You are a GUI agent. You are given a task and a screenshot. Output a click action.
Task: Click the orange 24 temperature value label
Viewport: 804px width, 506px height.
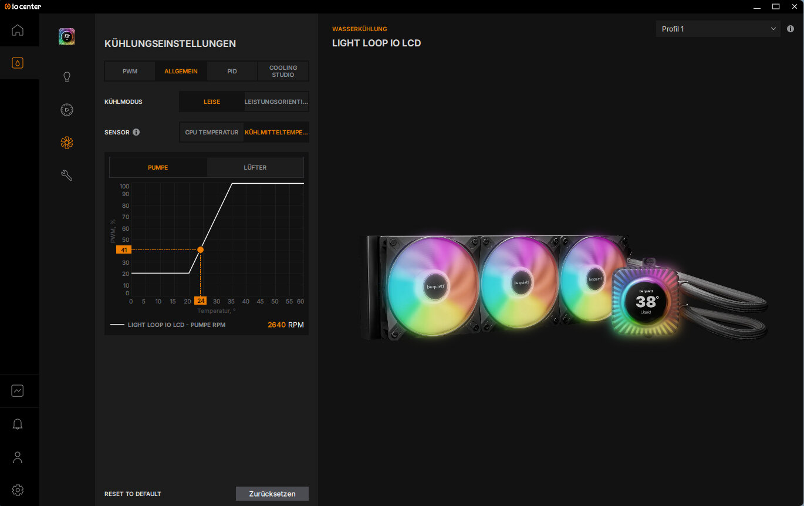201,301
